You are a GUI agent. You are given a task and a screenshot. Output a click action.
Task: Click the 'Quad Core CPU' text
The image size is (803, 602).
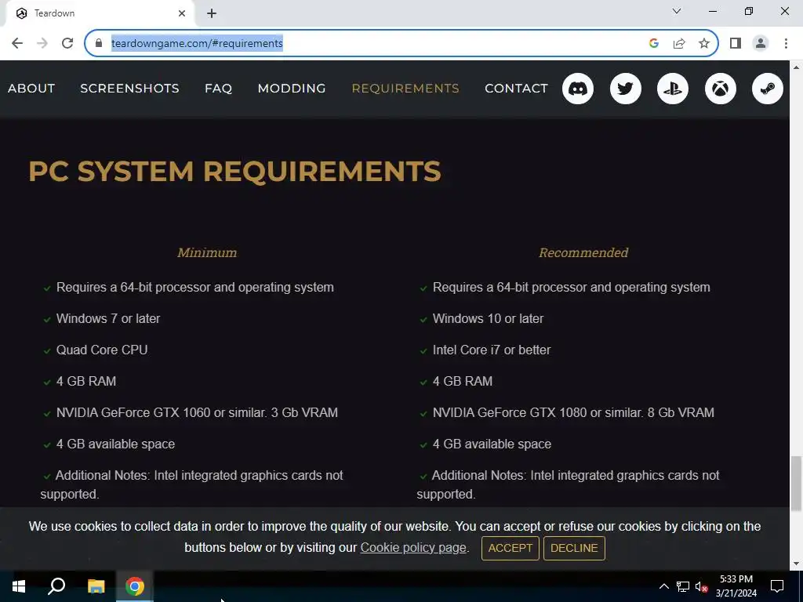pos(102,350)
